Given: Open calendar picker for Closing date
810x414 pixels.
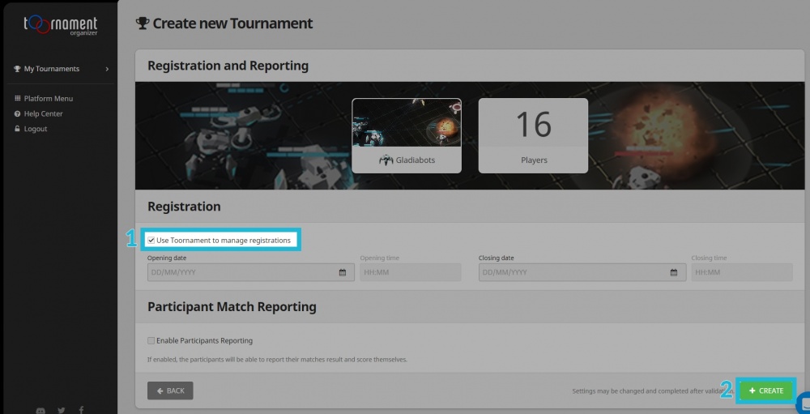Looking at the screenshot, I should point(674,272).
